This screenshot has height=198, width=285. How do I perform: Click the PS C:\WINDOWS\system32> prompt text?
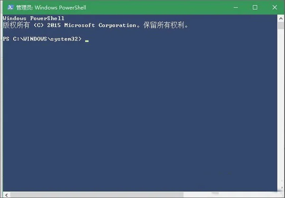[x=42, y=39]
